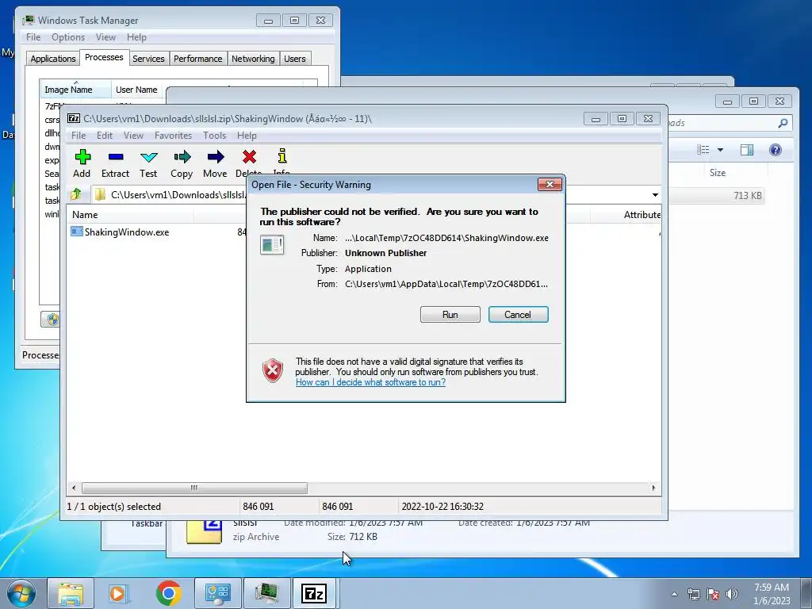The width and height of the screenshot is (812, 609).
Task: Toggle the Explorer preview pane icon
Action: [x=747, y=150]
